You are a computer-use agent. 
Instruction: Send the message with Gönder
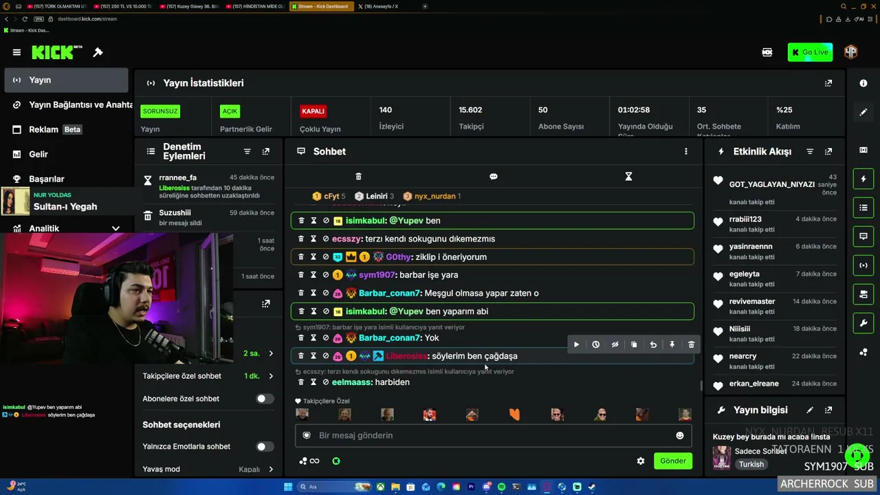point(673,461)
